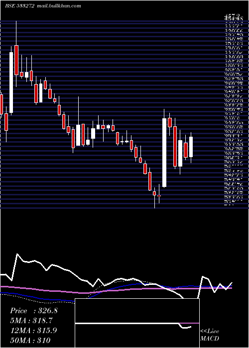249x348 pixels.
Task: Click the 'BSE 533272' symbol label
Action: point(19,6)
